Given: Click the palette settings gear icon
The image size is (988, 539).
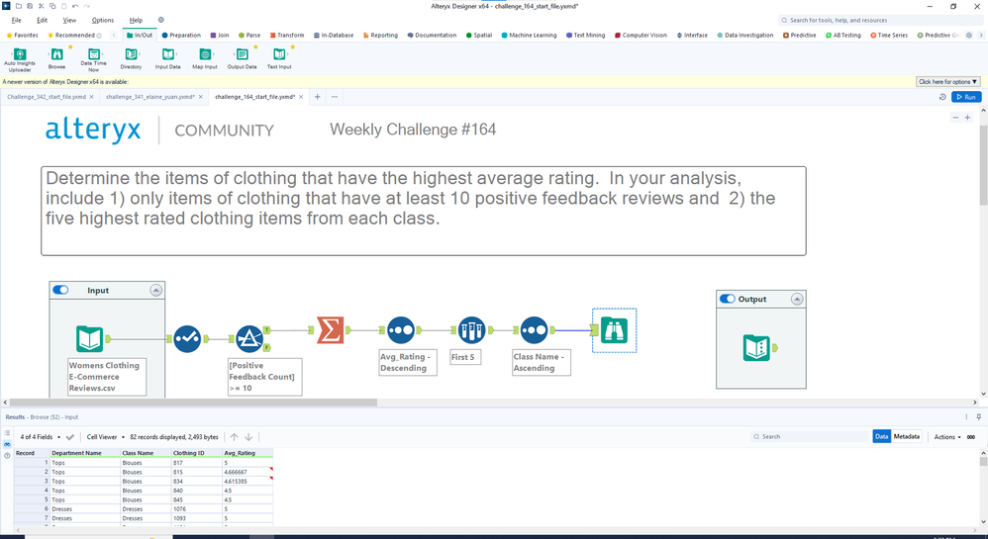Looking at the screenshot, I should coord(969,36).
